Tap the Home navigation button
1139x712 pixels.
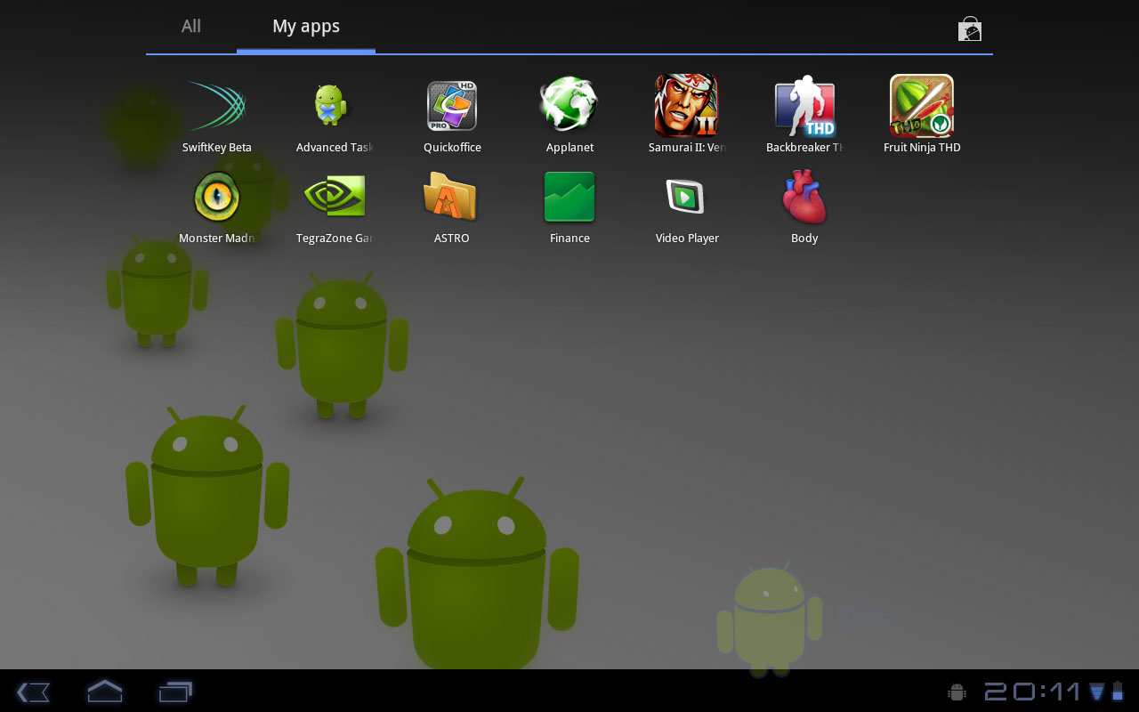(x=105, y=692)
